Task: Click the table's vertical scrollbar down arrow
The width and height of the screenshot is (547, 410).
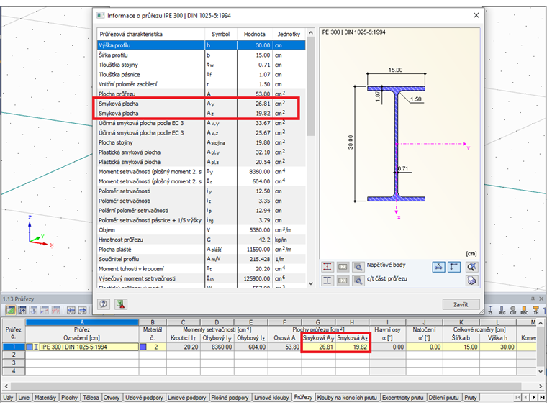Action: 541,372
